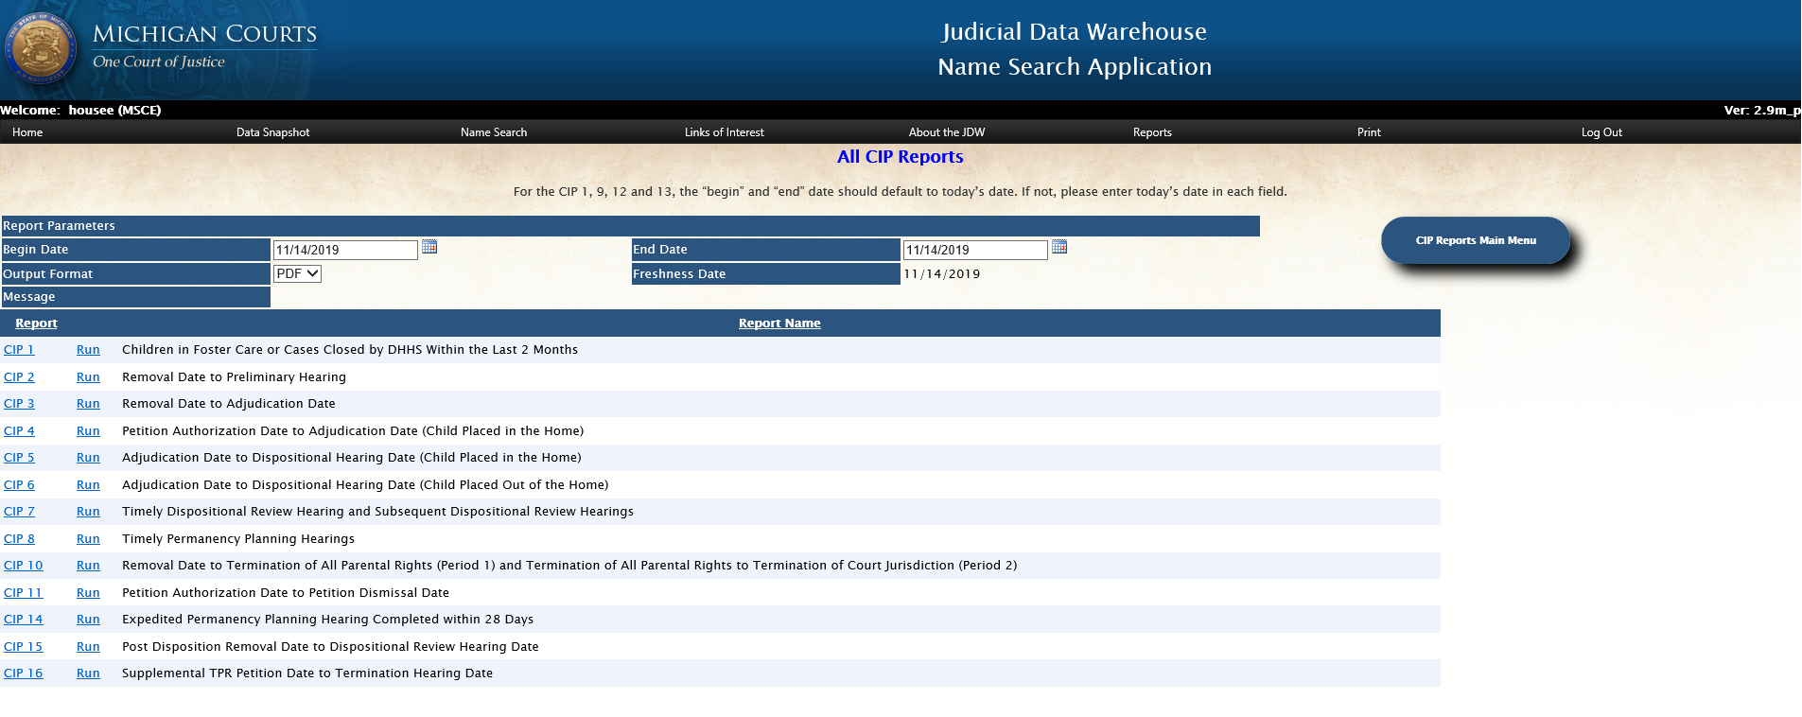Image resolution: width=1802 pixels, height=717 pixels.
Task: Run the Timely Dispositional Review Hearing report
Action: (x=88, y=512)
